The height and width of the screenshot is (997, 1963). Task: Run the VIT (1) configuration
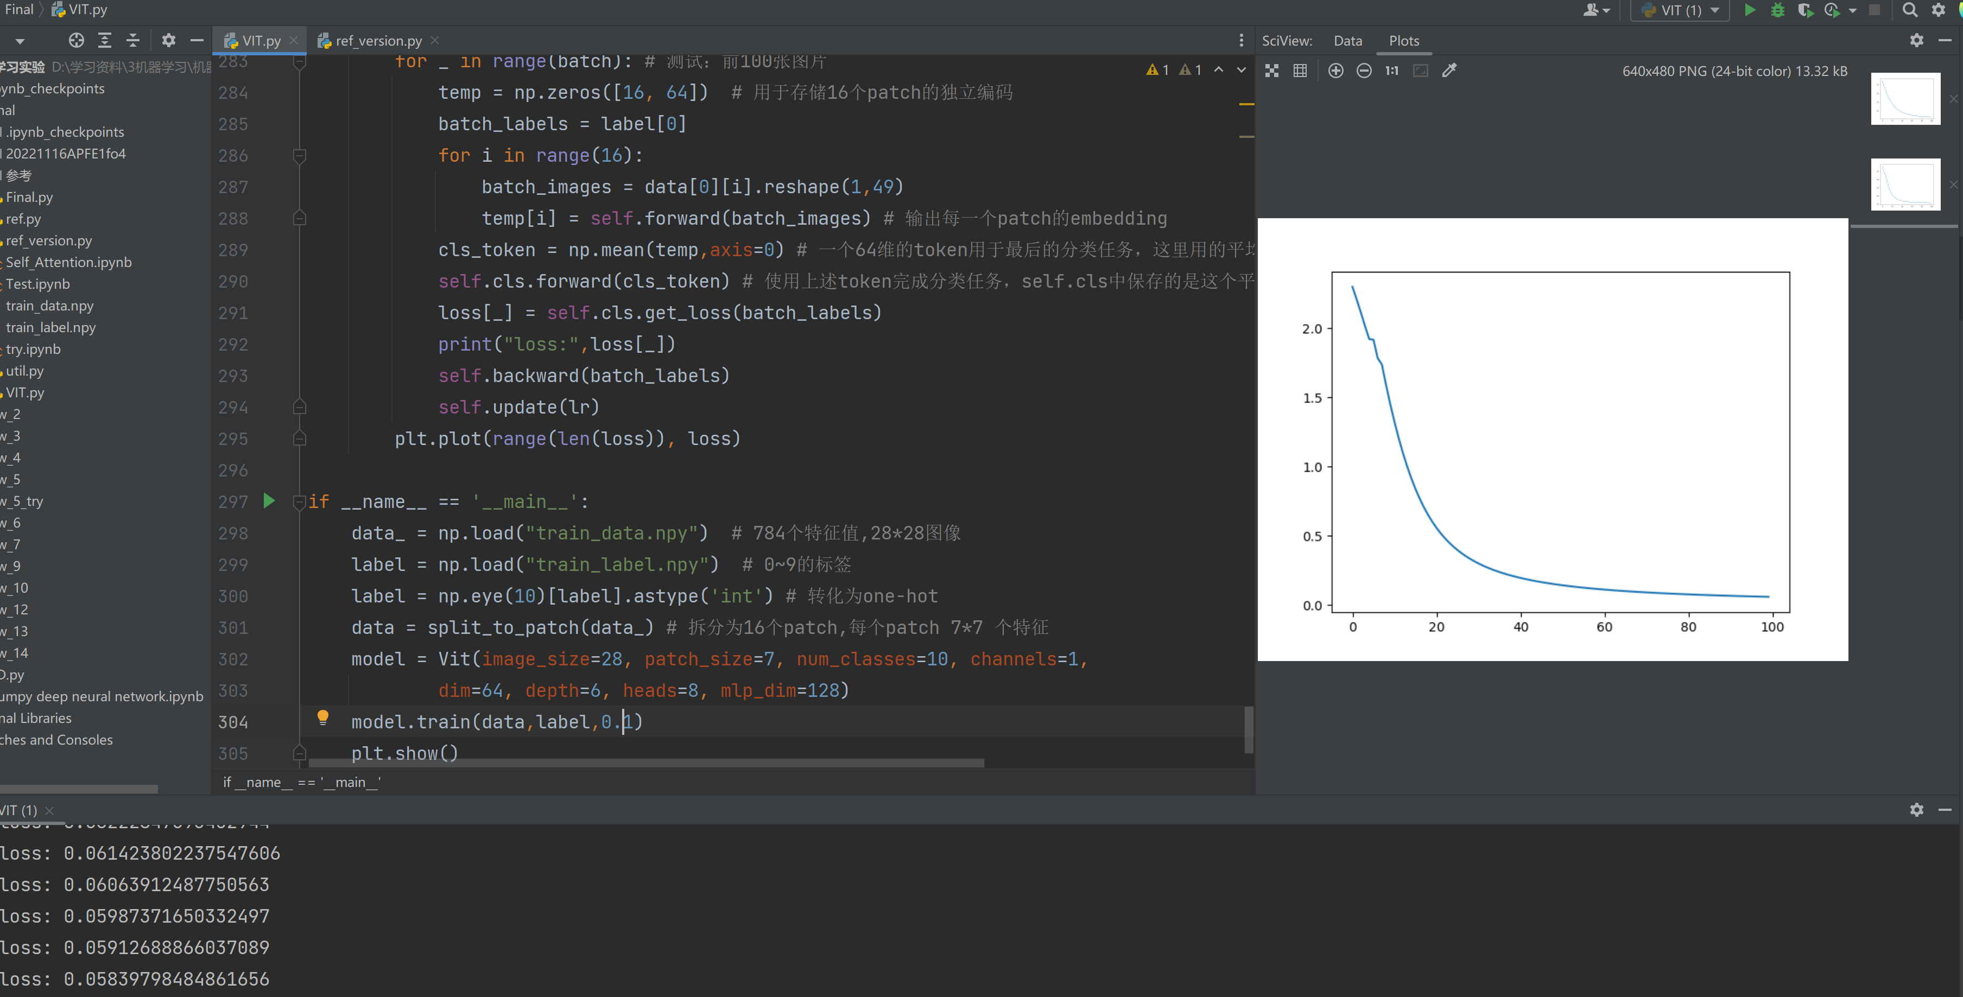[x=1750, y=10]
